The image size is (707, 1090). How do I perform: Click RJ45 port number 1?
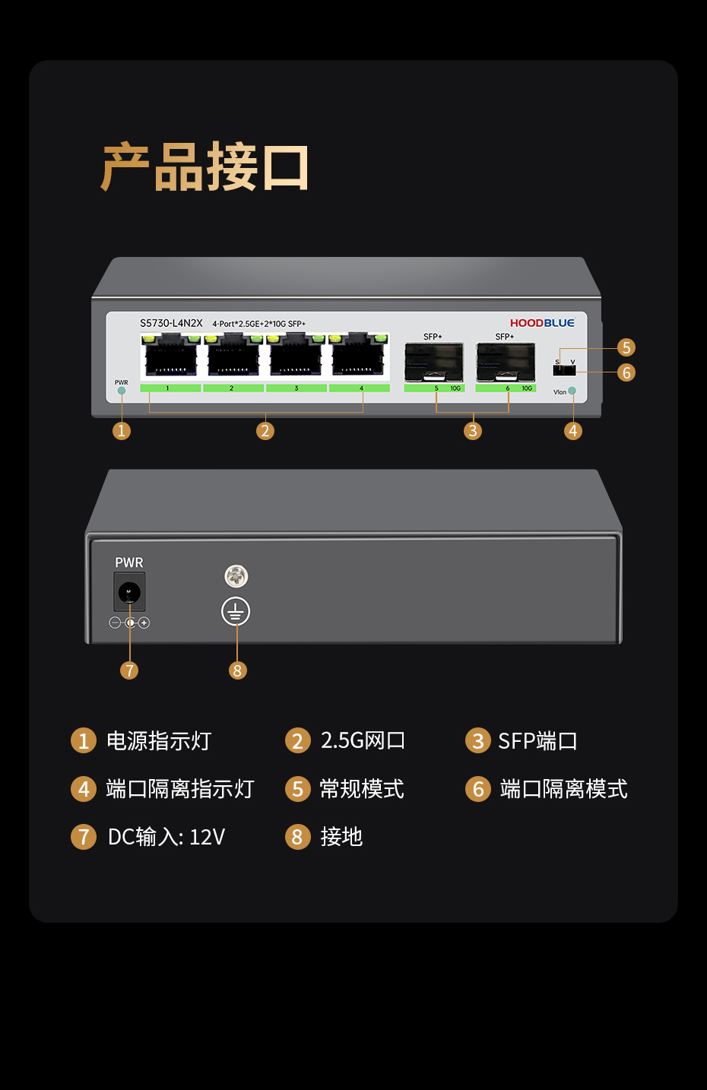pos(170,354)
